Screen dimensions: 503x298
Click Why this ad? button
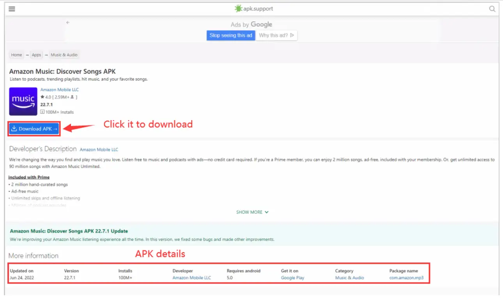276,35
